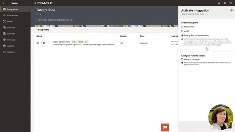Viewport: 235px width, 132px height.
Task: Click the Name column header
Action: click(39, 36)
